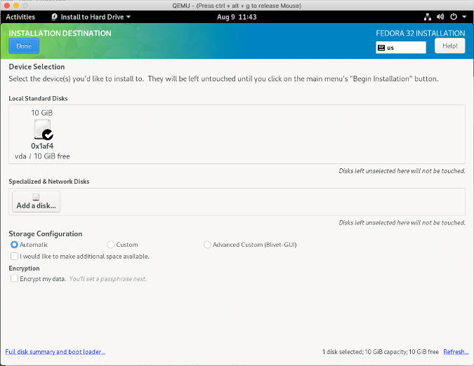
Task: Click the Refresh... link
Action: [456, 352]
